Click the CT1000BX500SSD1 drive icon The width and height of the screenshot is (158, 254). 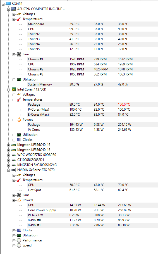14,160
